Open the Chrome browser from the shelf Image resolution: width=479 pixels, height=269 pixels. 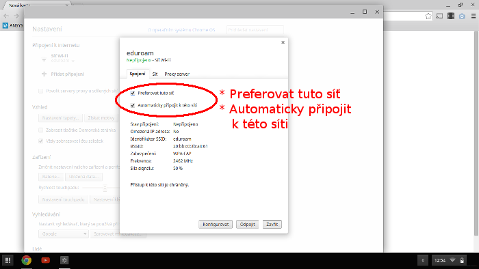pyautogui.click(x=27, y=260)
